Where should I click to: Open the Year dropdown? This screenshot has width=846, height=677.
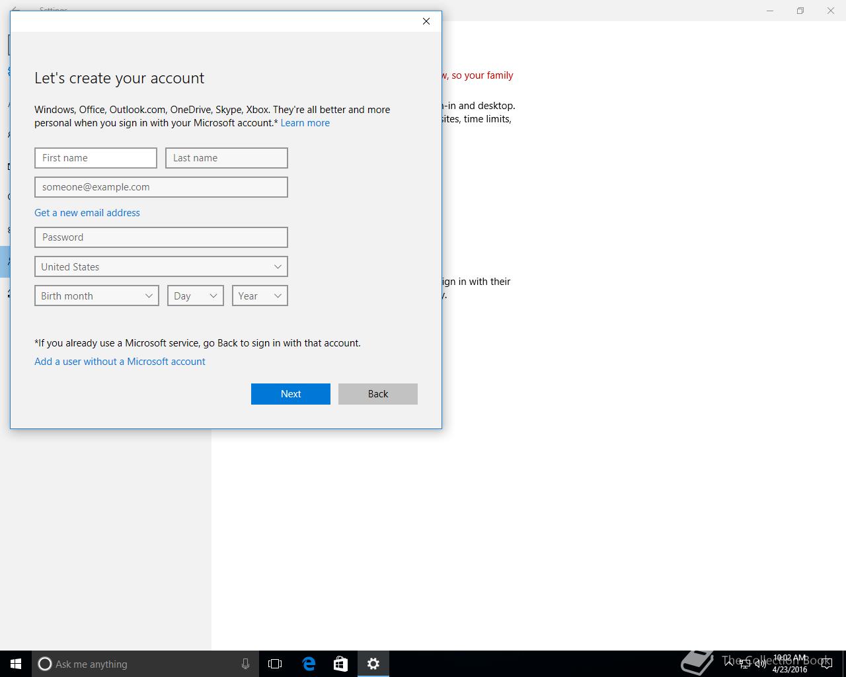click(260, 296)
